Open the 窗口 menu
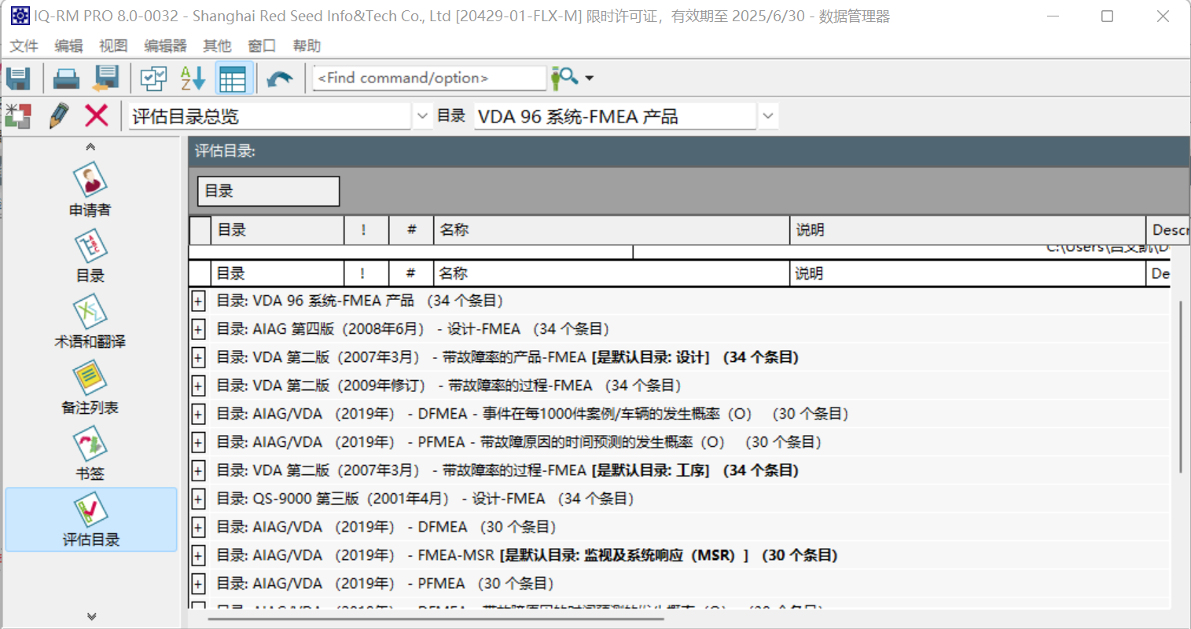 click(262, 46)
